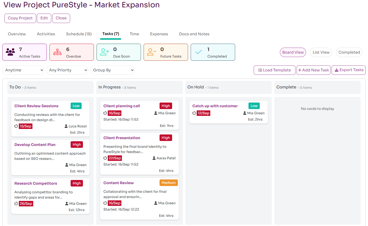This screenshot has height=226, width=368.
Task: Open the Docs and Notes tab
Action: coord(194,34)
